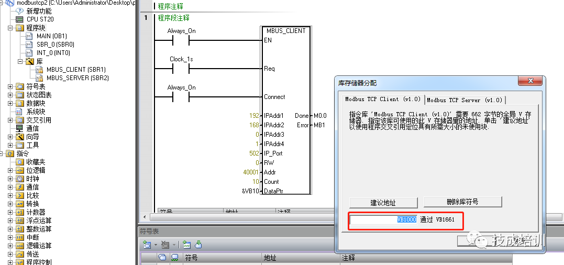Open SBR_0 (SBR0) subroutine

[56, 44]
